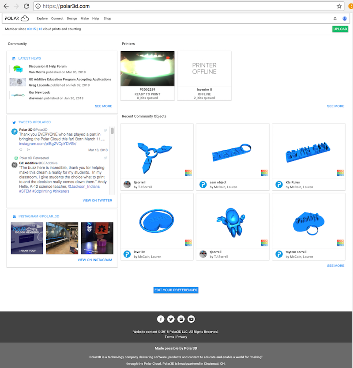Click the share icon under Polar 3D tweet
The image size is (353, 368).
click(x=28, y=150)
